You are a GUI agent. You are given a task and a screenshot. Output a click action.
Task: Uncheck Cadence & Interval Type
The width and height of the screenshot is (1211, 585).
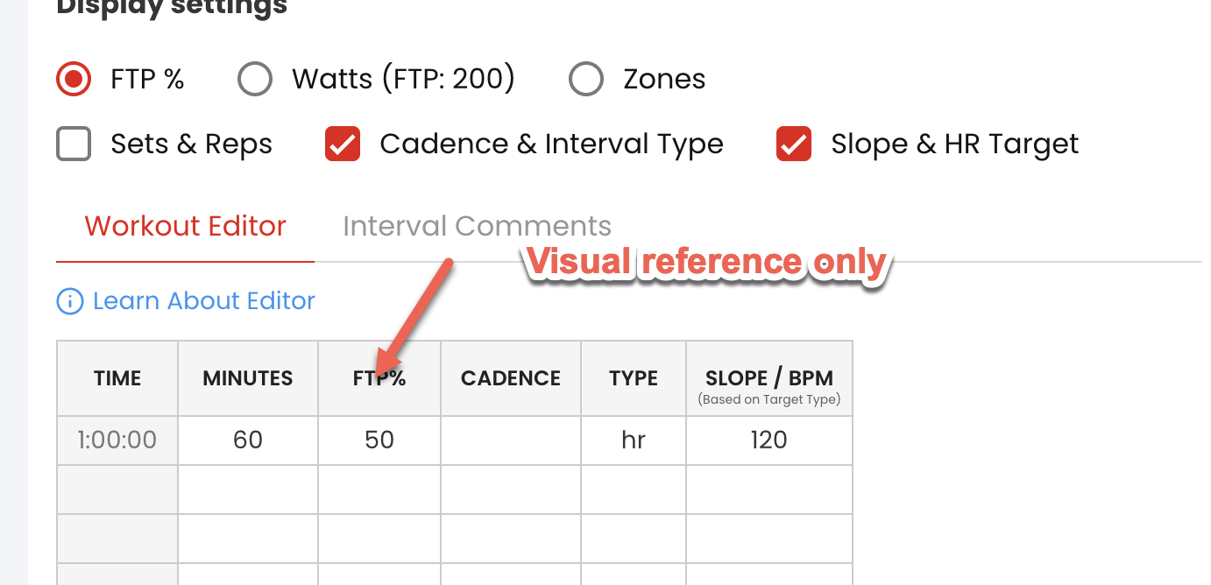coord(343,144)
